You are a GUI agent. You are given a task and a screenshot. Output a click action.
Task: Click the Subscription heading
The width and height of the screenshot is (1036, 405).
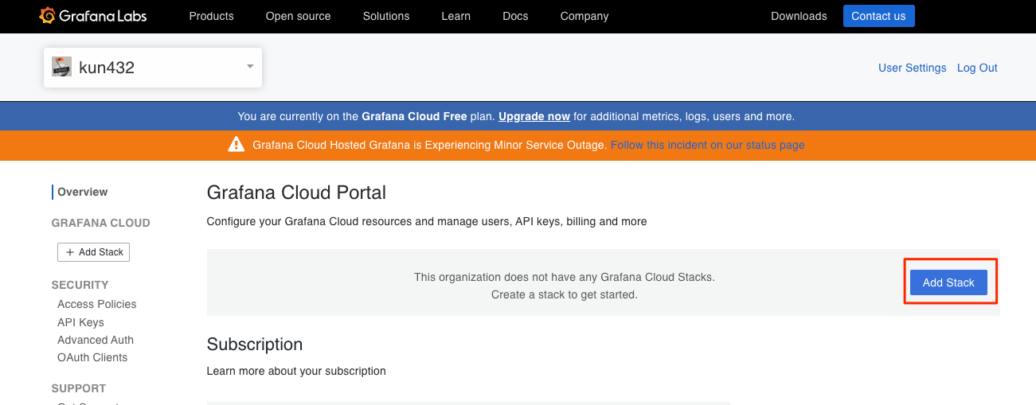[x=255, y=345]
